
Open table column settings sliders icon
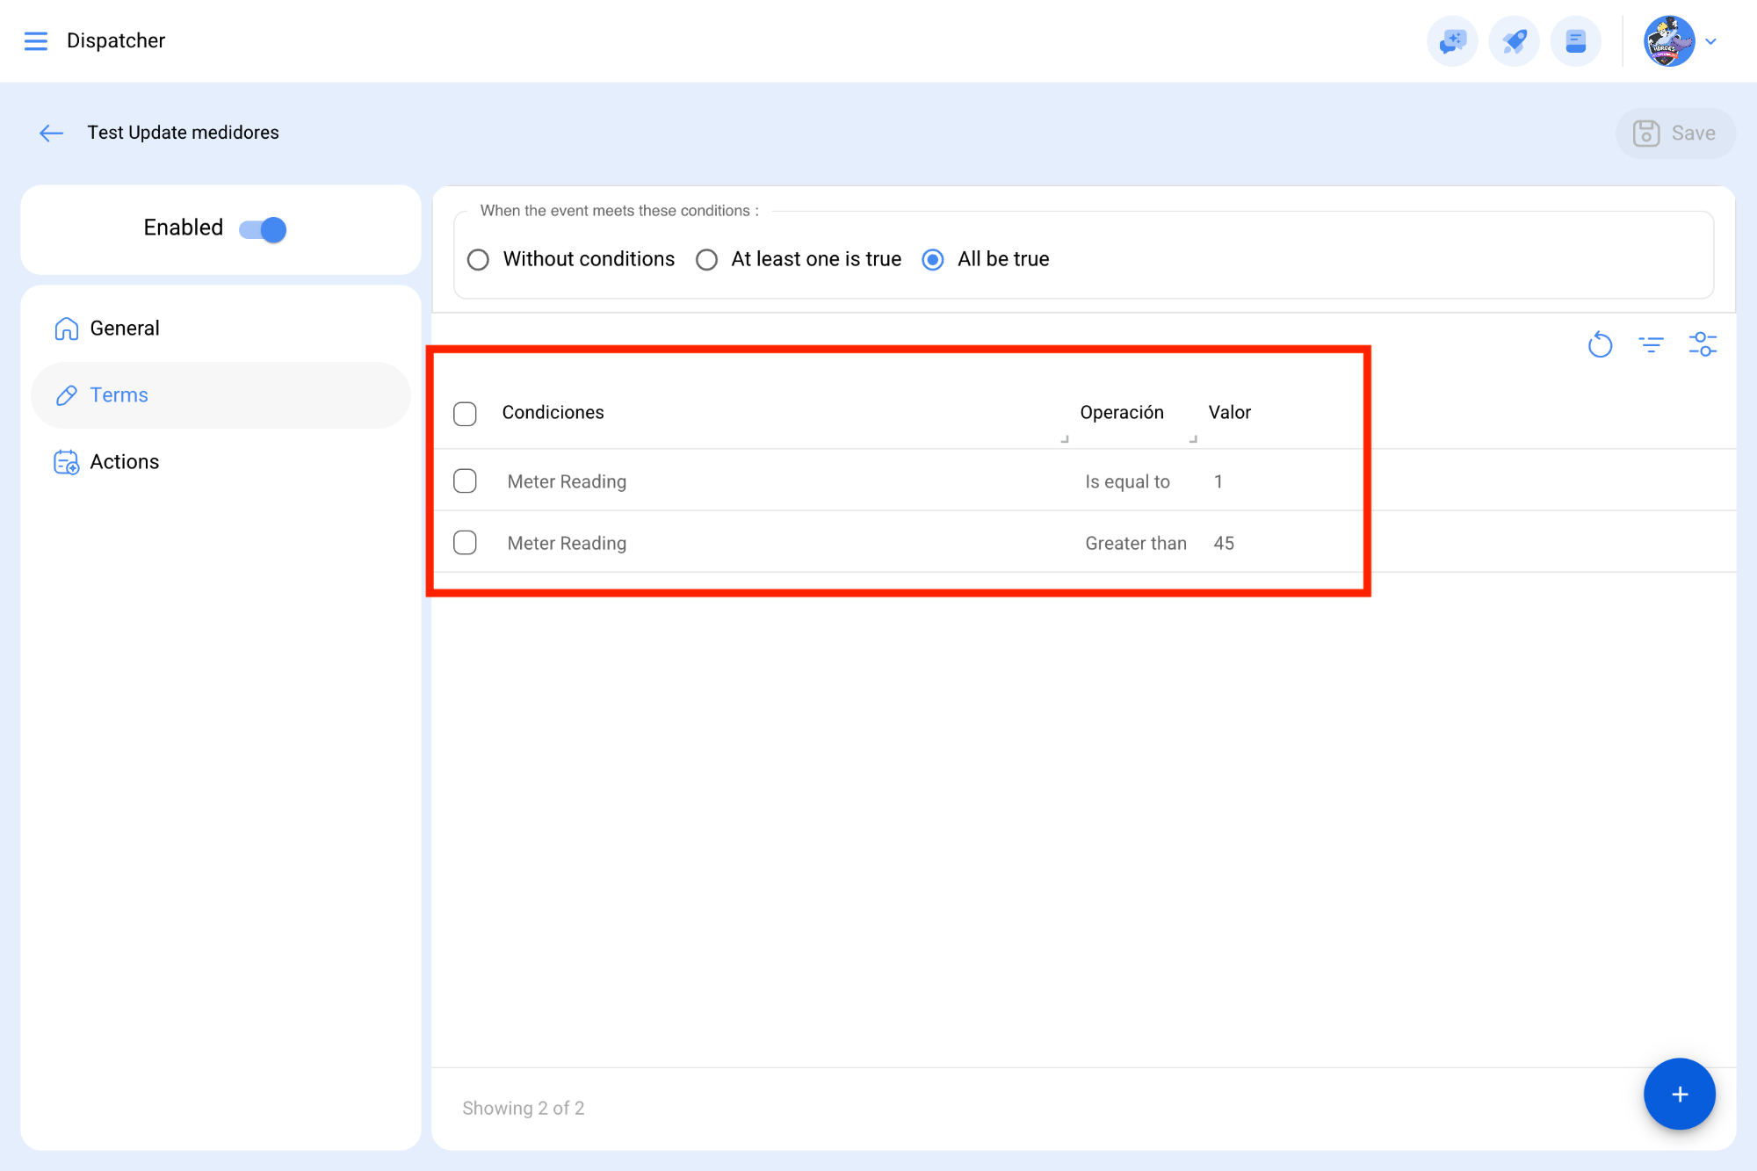(1702, 344)
